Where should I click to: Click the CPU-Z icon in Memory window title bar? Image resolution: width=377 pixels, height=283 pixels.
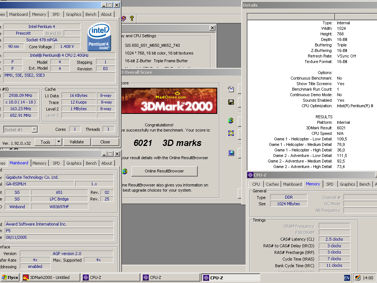click(x=250, y=175)
